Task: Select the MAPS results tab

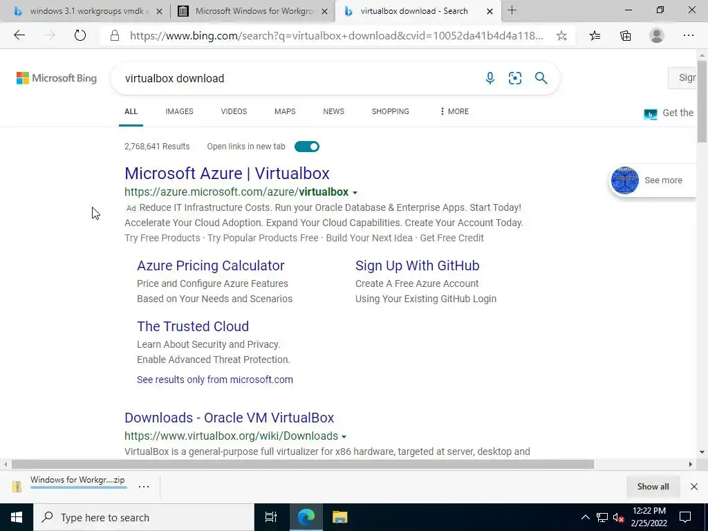Action: click(285, 111)
